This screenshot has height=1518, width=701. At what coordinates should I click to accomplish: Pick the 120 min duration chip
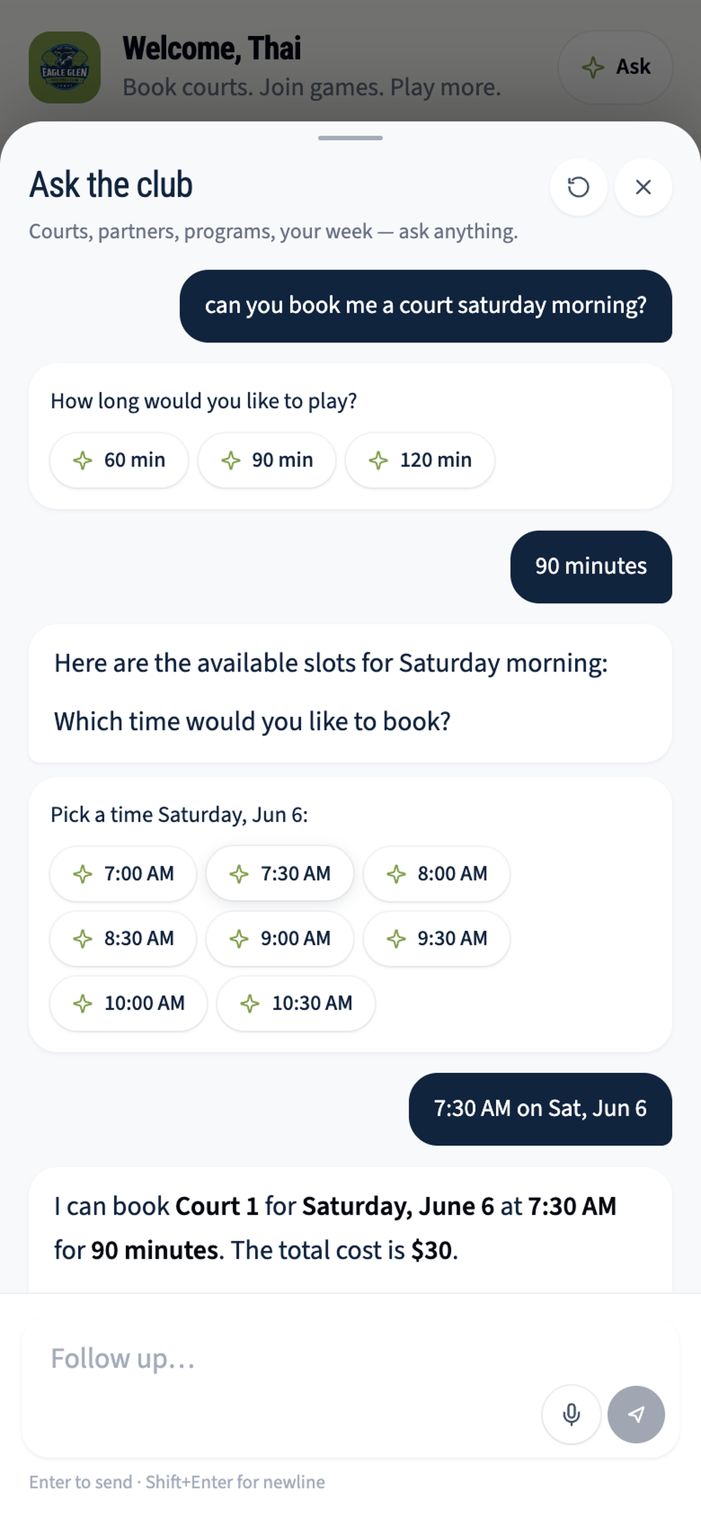point(420,460)
